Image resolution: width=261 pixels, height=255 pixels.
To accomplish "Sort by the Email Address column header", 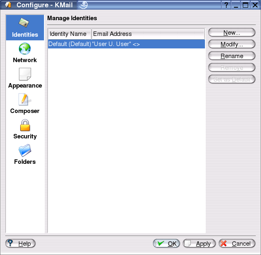I will pyautogui.click(x=148, y=34).
